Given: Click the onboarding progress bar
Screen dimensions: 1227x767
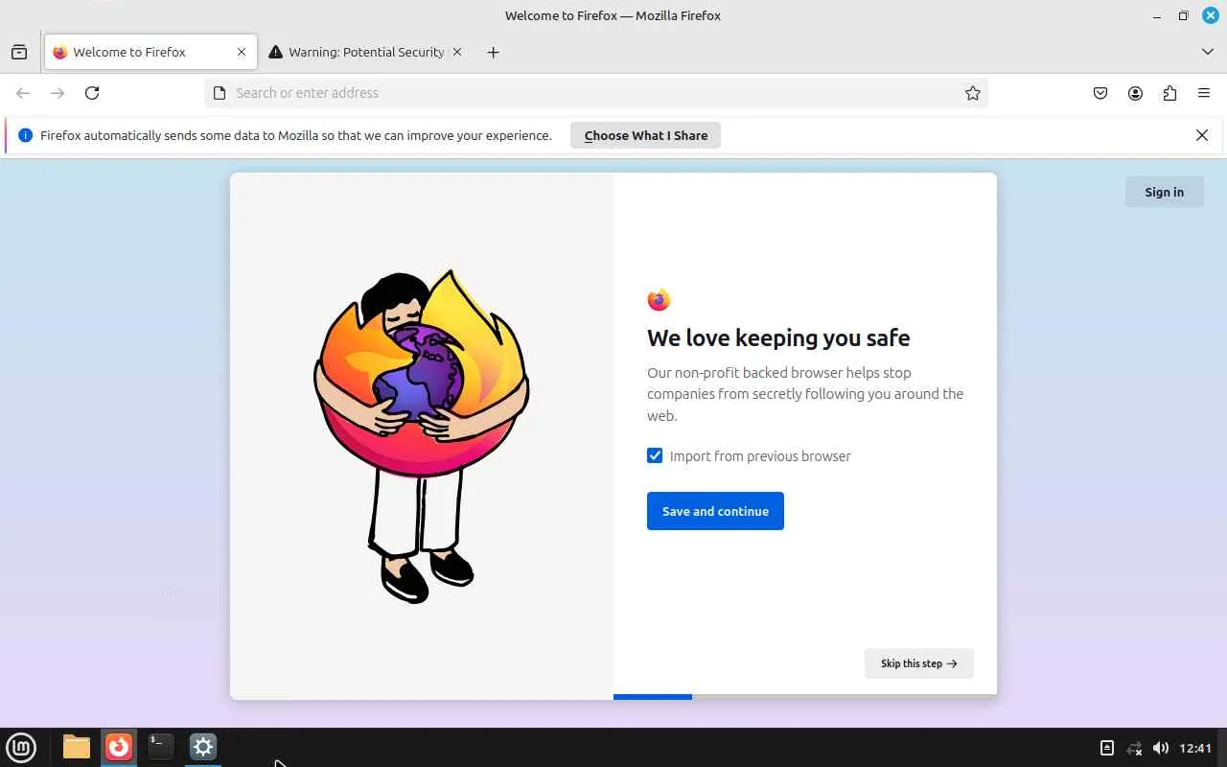Looking at the screenshot, I should pyautogui.click(x=805, y=697).
